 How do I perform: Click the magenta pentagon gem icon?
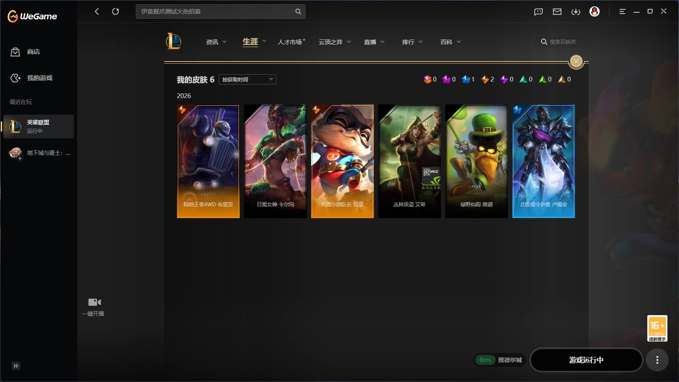[x=446, y=79]
